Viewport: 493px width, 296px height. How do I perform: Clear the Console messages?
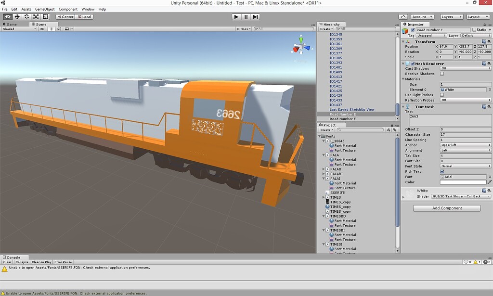click(6, 262)
